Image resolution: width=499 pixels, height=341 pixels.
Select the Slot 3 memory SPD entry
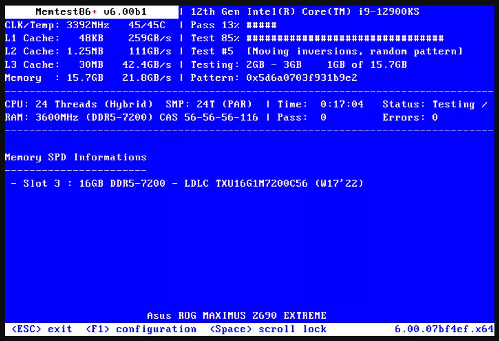click(x=187, y=183)
